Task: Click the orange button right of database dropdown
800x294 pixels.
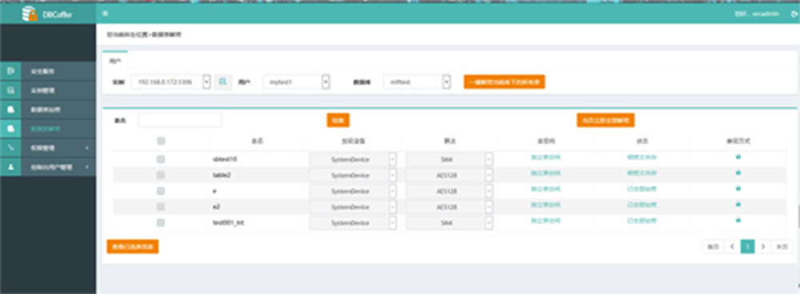Action: pyautogui.click(x=504, y=81)
